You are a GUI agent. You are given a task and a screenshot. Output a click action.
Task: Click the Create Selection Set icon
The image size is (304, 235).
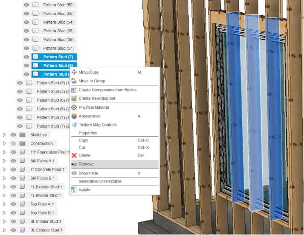coord(74,99)
